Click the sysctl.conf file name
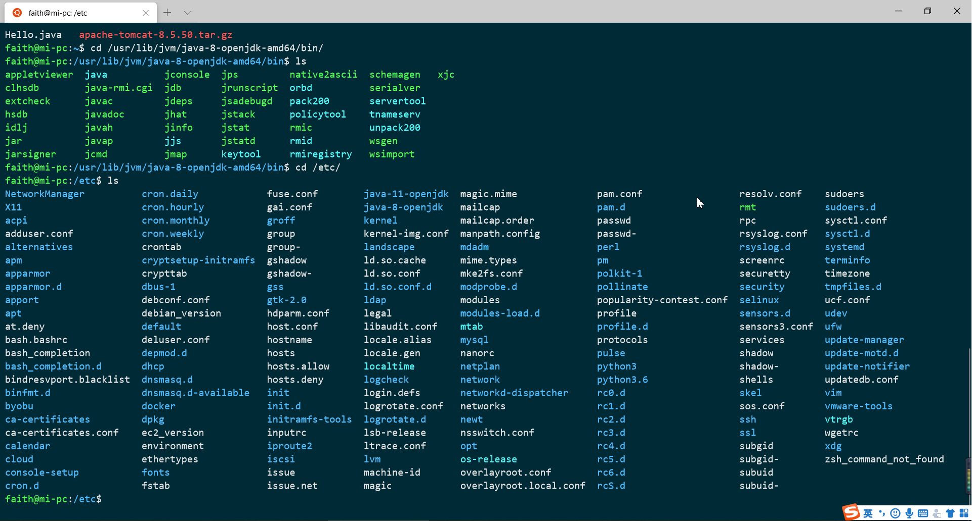This screenshot has width=972, height=521. [x=856, y=220]
